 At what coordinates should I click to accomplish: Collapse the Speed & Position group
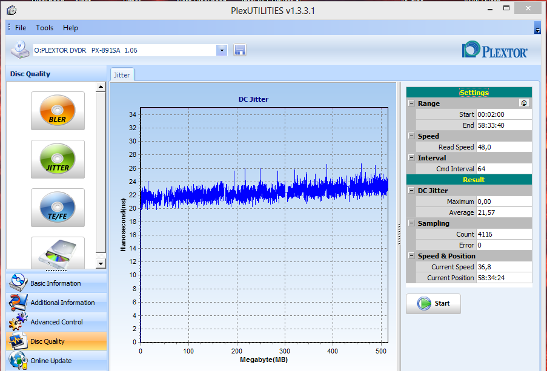tap(412, 256)
